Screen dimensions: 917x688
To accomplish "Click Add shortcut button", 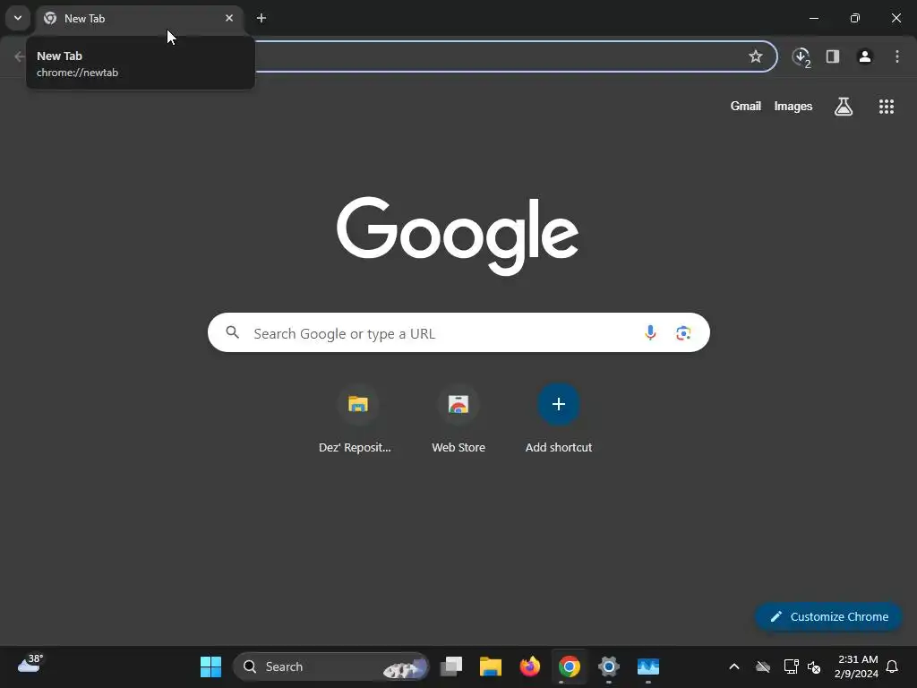I will [559, 419].
